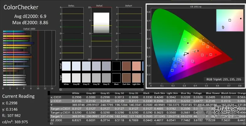Click the Gray 50 Y value 196.7284
The width and height of the screenshot is (246, 126).
[x=121, y=105]
